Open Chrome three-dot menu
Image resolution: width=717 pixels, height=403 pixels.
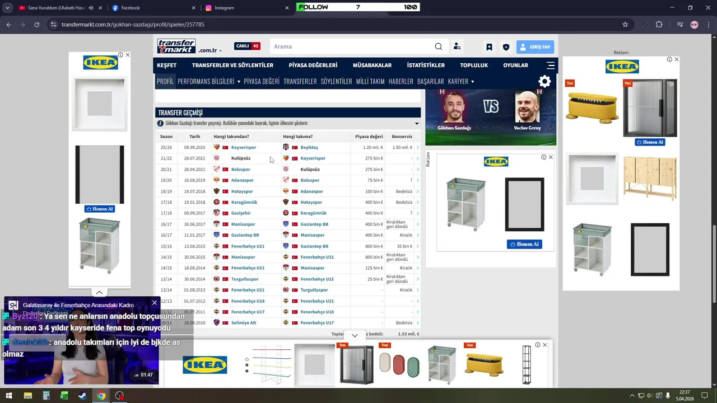708,25
